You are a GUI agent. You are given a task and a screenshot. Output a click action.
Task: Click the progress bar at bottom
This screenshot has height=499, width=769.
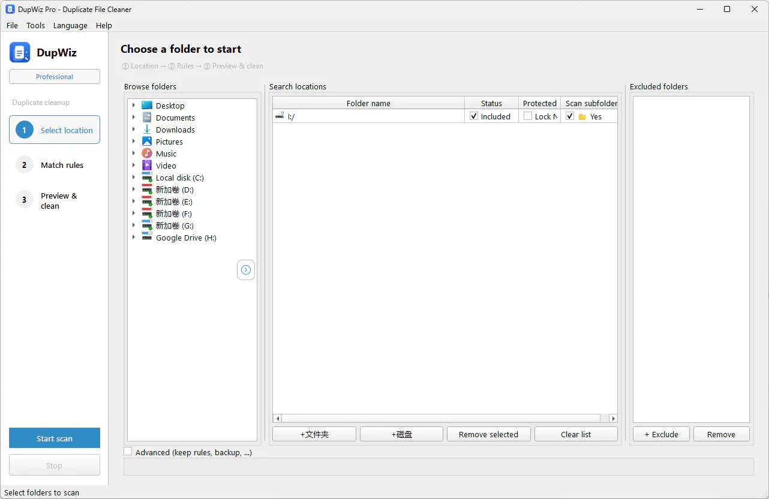click(x=438, y=467)
